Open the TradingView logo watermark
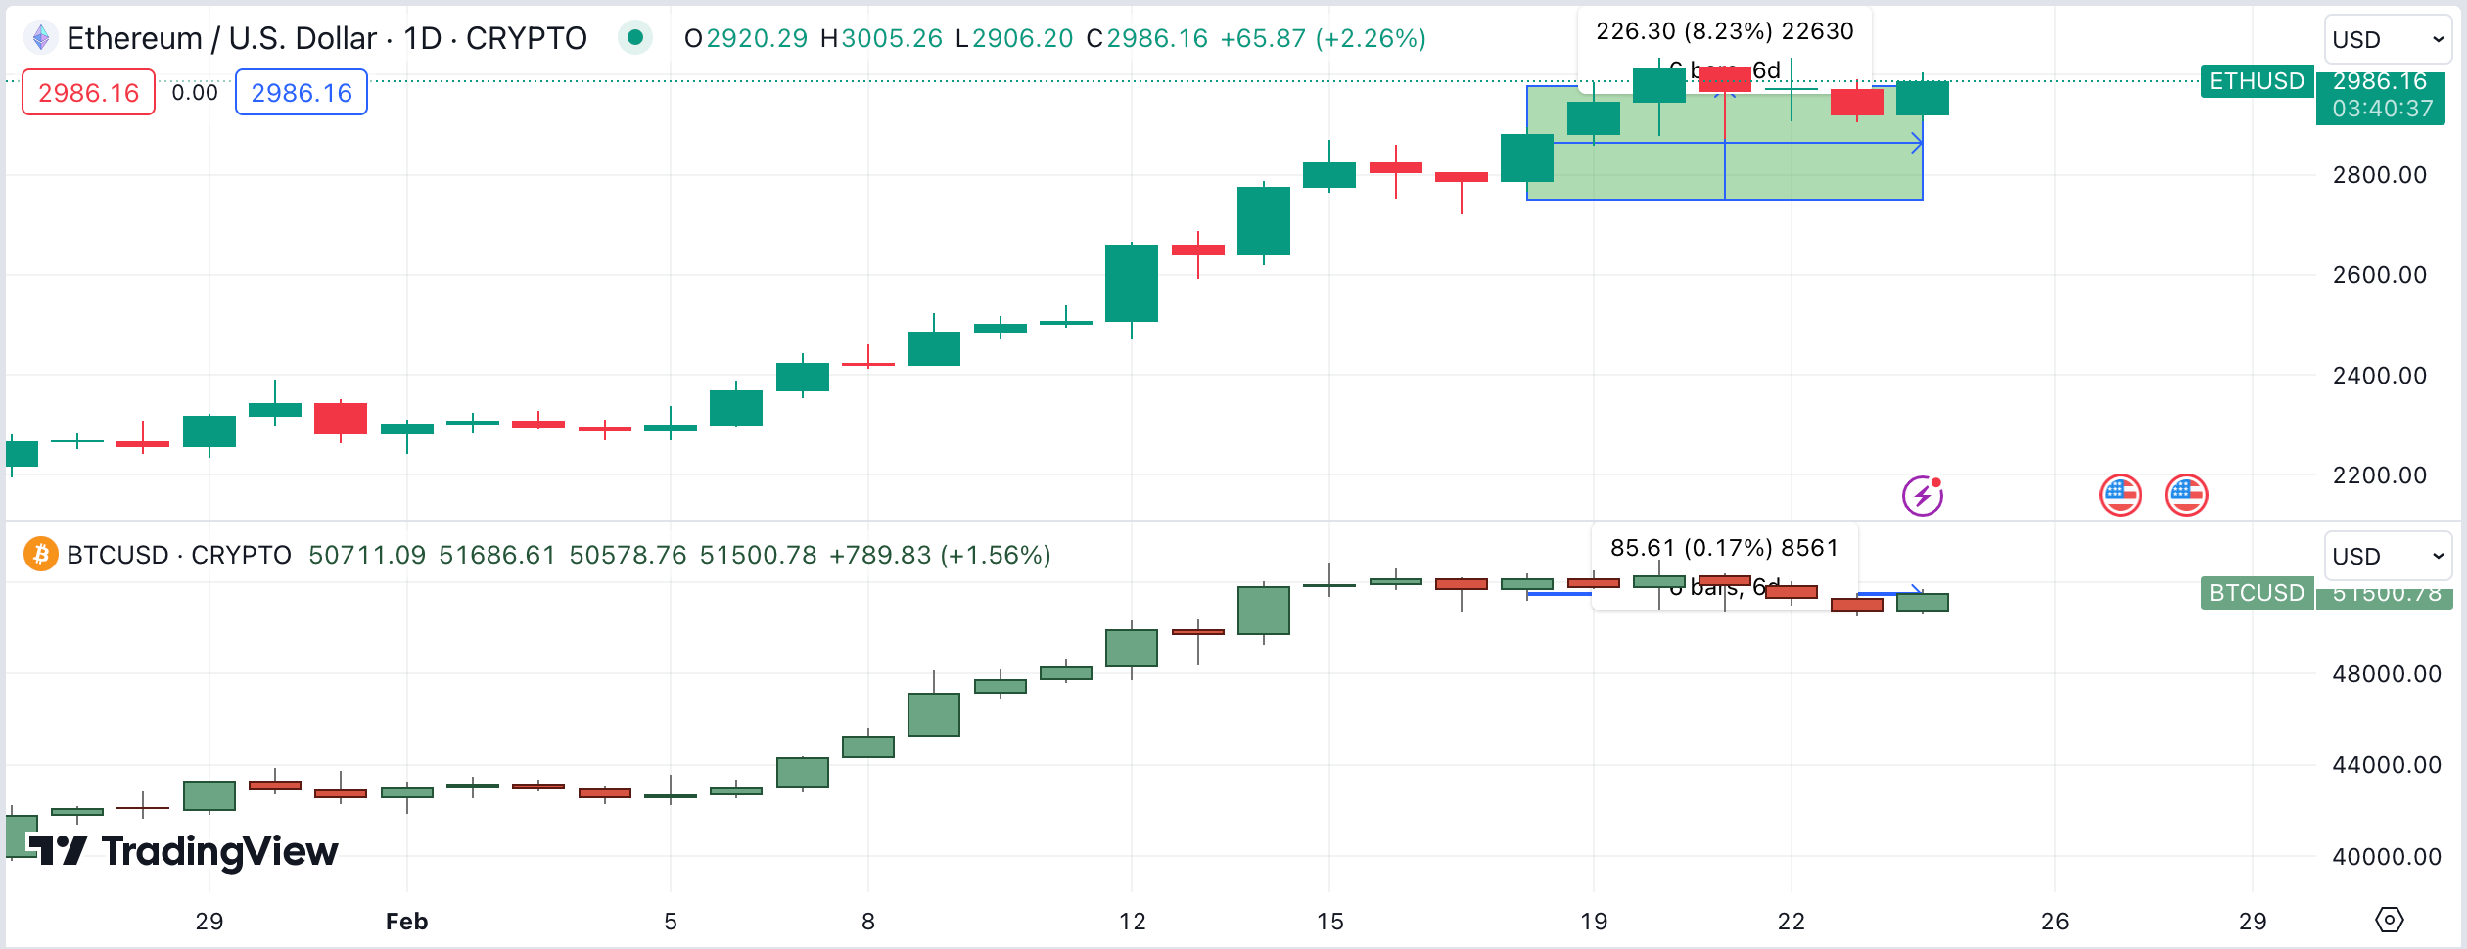The height and width of the screenshot is (949, 2467). coord(182,850)
